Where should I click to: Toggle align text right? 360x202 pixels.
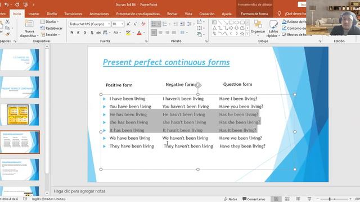[x=167, y=33]
